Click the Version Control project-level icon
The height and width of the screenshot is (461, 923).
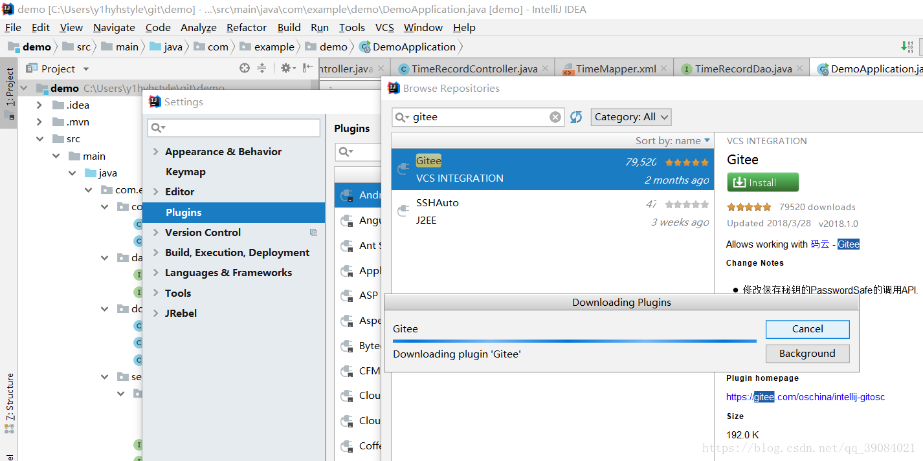[313, 232]
